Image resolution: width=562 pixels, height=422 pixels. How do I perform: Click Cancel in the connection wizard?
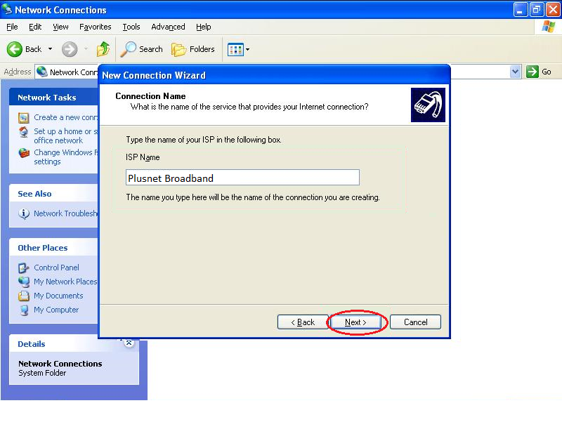(415, 322)
